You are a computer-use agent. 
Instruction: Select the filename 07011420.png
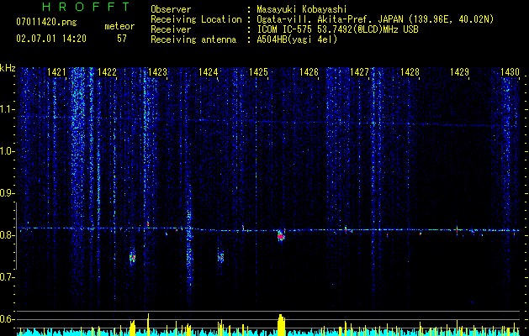point(46,23)
